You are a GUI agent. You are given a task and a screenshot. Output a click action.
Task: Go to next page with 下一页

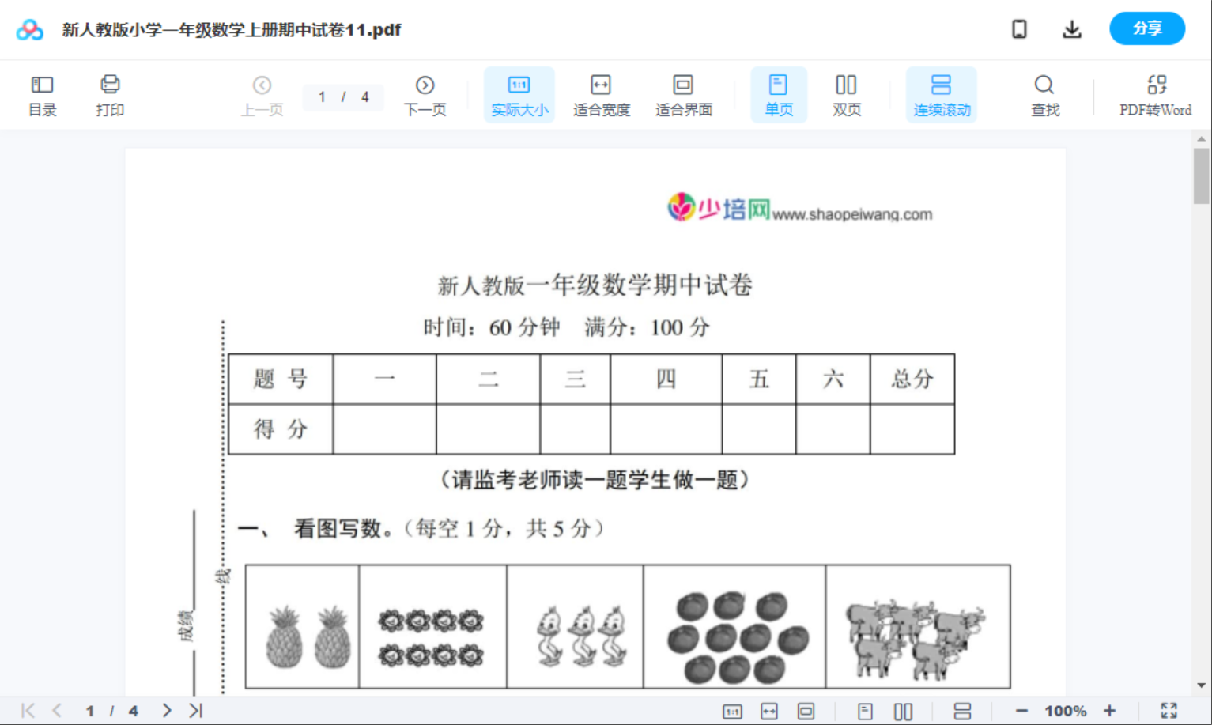pyautogui.click(x=425, y=93)
